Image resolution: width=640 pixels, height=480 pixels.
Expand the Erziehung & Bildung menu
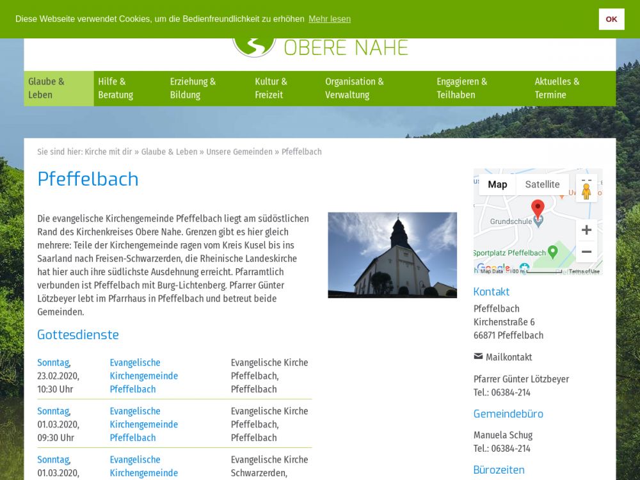coord(193,88)
